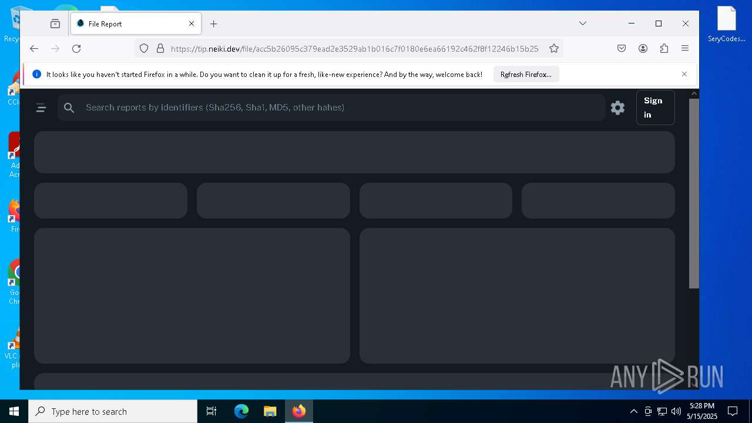Click the page vertical scrollbar thumb
The height and width of the screenshot is (423, 752).
694,193
